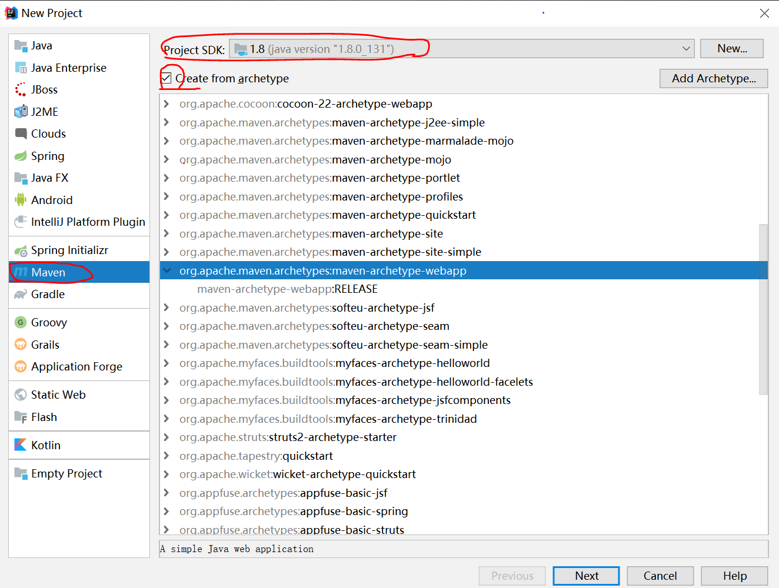Click the archetype list vertical scrollbar

tap(763, 309)
